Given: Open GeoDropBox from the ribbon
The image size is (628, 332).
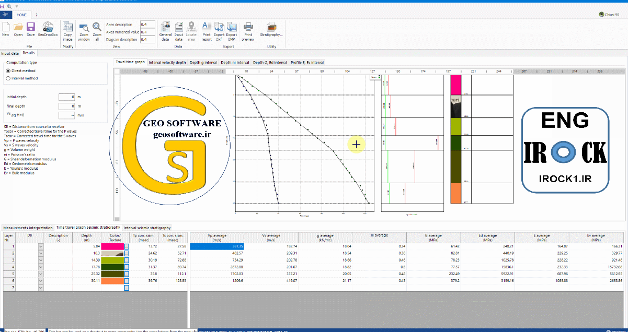Looking at the screenshot, I should point(48,29).
